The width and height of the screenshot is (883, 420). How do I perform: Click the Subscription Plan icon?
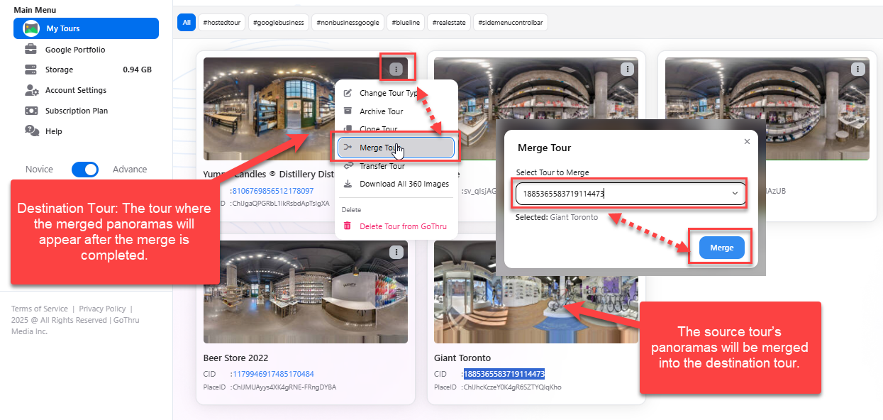pyautogui.click(x=31, y=111)
